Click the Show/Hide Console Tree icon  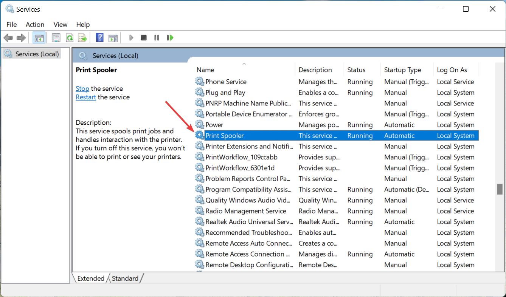pyautogui.click(x=39, y=38)
